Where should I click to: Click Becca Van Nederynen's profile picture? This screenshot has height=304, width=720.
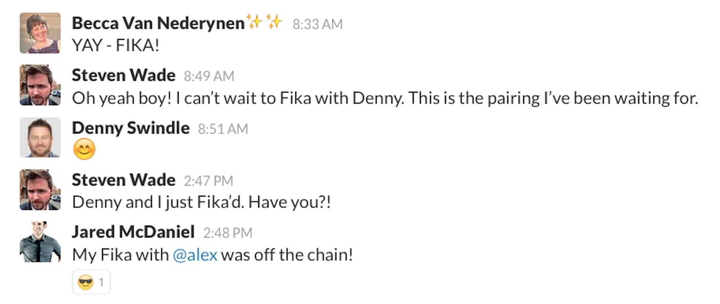pyautogui.click(x=40, y=33)
